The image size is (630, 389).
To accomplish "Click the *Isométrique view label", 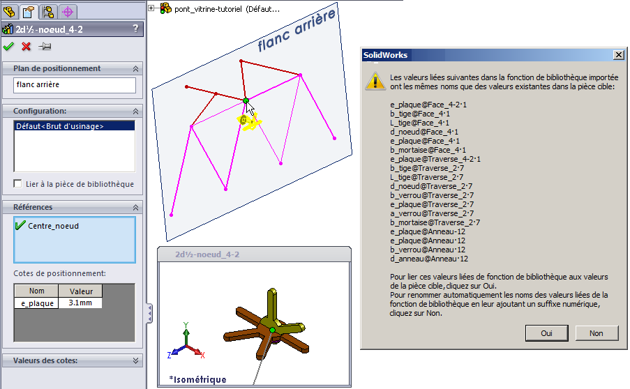I will pyautogui.click(x=197, y=379).
